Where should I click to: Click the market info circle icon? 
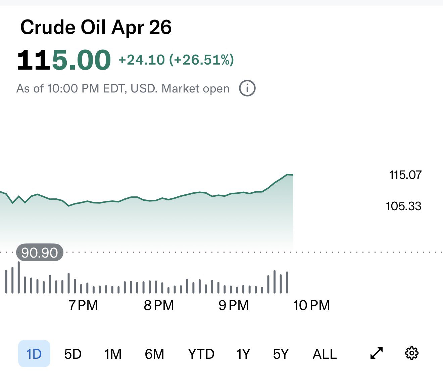[x=247, y=88]
